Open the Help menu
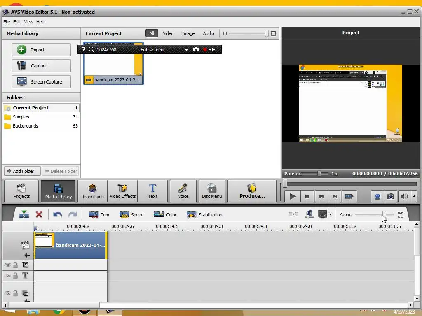The image size is (422, 316). [41, 22]
